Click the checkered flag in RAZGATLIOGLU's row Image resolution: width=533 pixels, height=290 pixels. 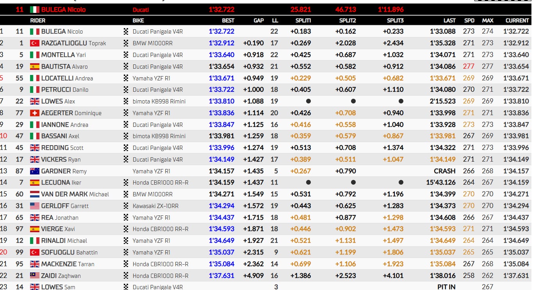[x=126, y=43]
